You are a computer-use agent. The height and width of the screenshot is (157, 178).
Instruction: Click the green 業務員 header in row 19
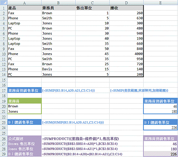[25, 101]
